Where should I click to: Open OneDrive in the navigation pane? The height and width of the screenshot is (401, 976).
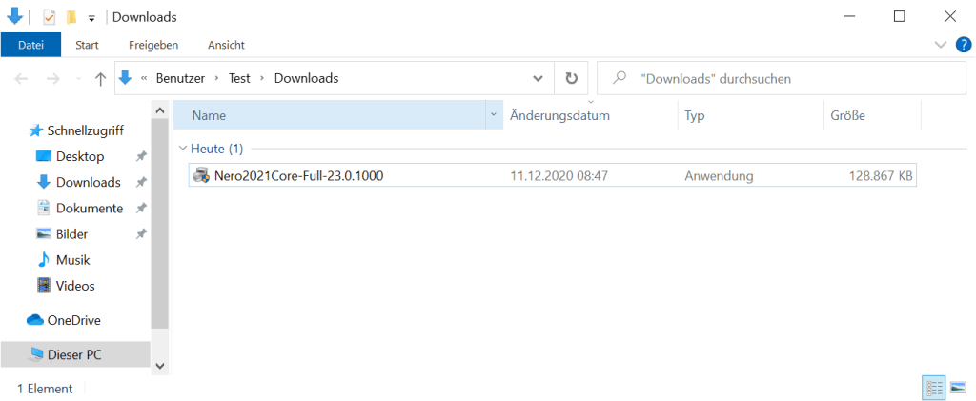74,320
